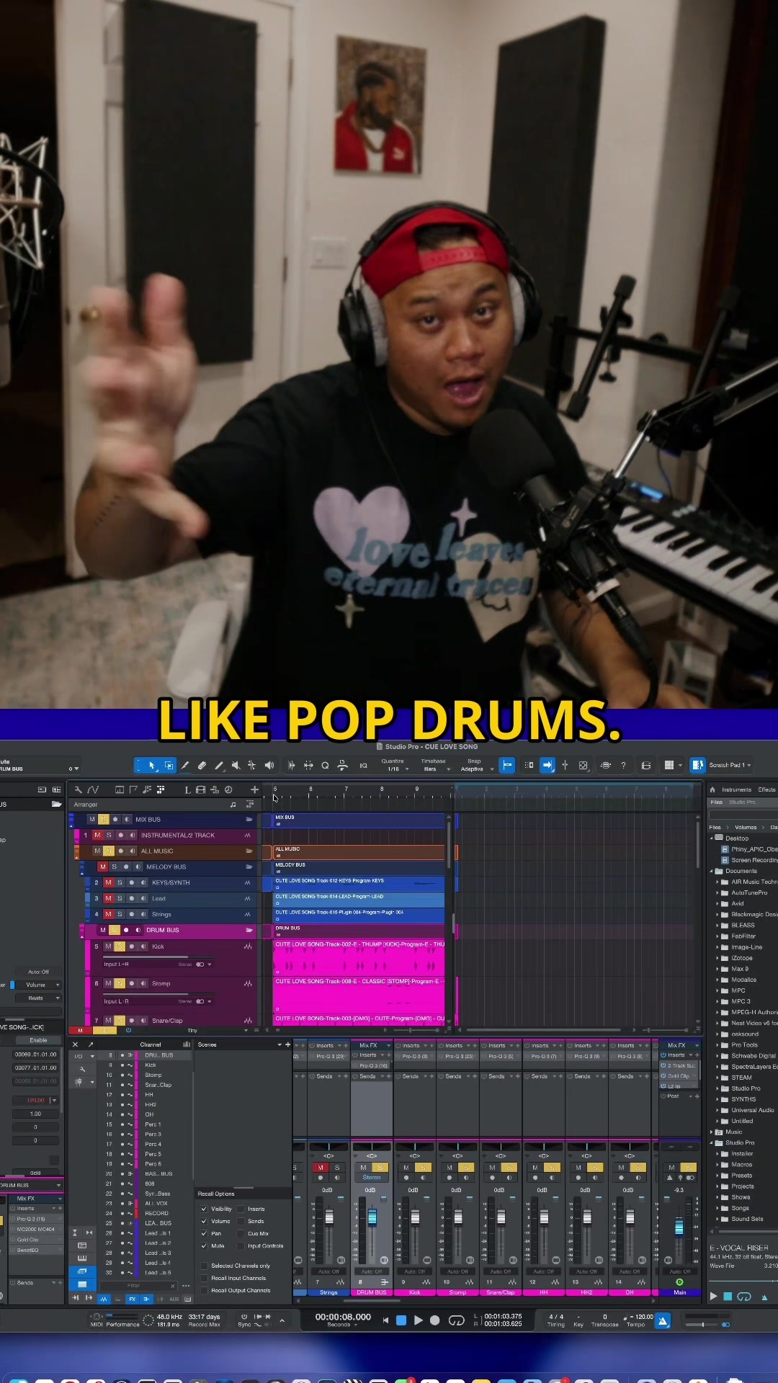Toggle the Loop button in transport
This screenshot has height=1383, width=778.
(456, 1320)
